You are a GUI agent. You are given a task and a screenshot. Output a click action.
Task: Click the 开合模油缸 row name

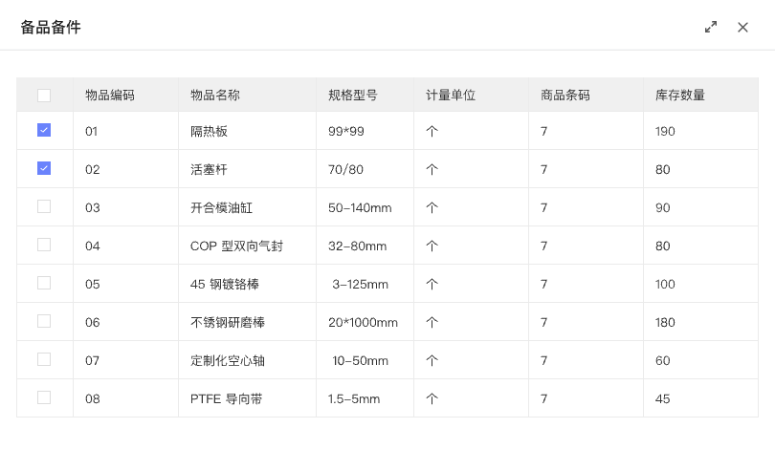221,207
